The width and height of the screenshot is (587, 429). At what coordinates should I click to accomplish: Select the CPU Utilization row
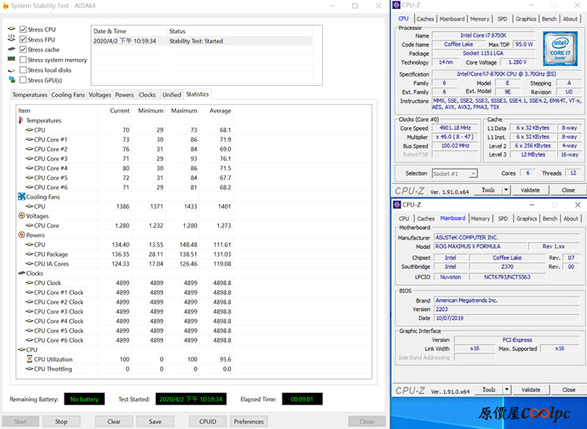[125, 359]
